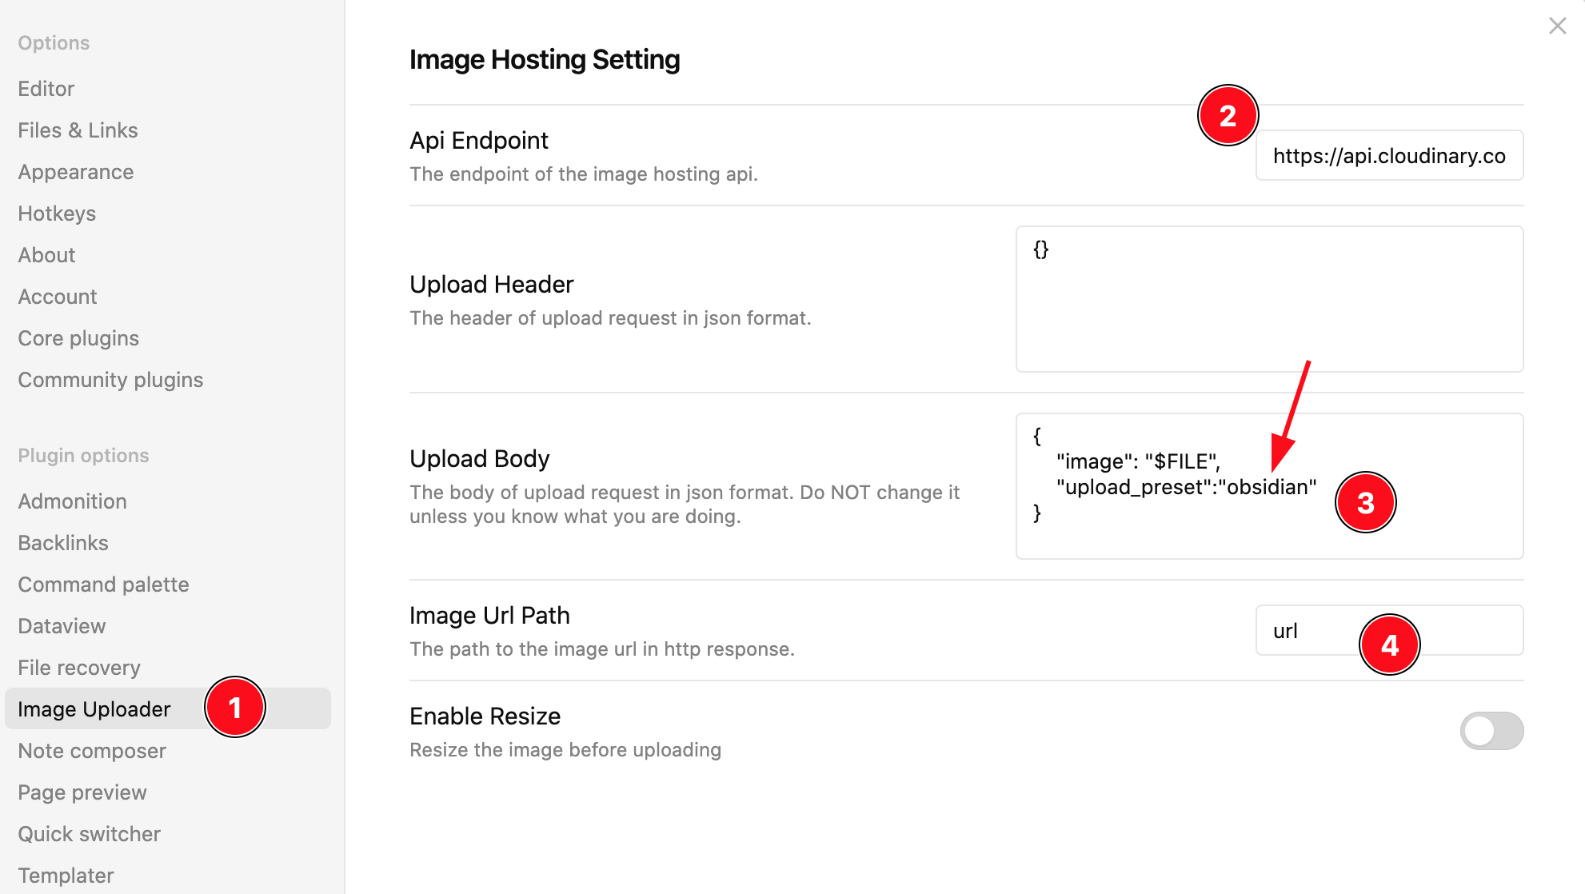Open Templater plugin options
This screenshot has height=894, width=1585.
click(66, 876)
